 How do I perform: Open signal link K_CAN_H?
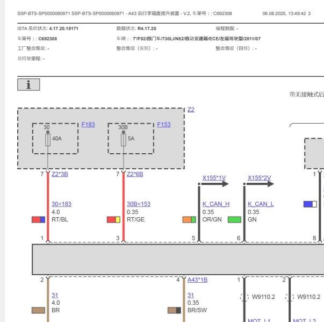pyautogui.click(x=216, y=204)
